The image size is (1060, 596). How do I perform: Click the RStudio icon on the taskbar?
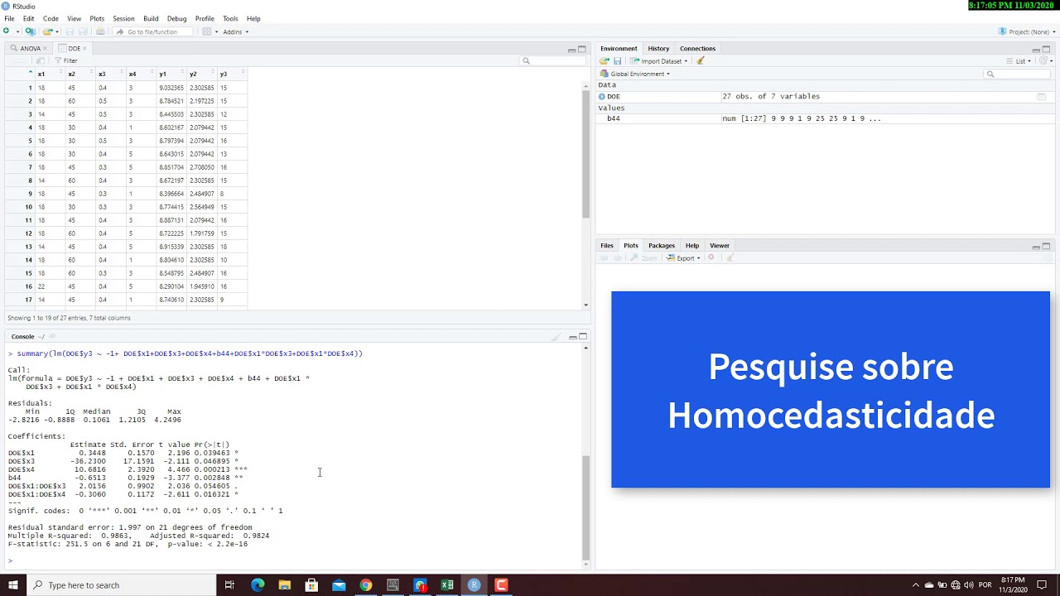[474, 585]
